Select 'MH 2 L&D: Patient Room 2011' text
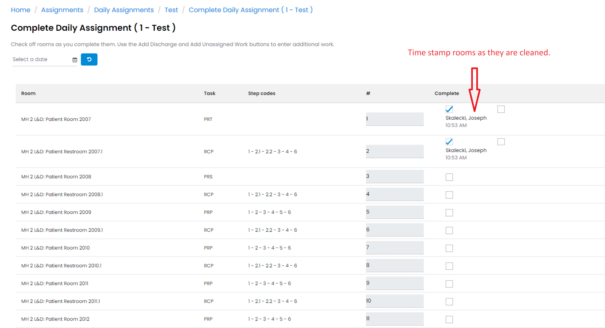605x328 pixels. (x=55, y=284)
